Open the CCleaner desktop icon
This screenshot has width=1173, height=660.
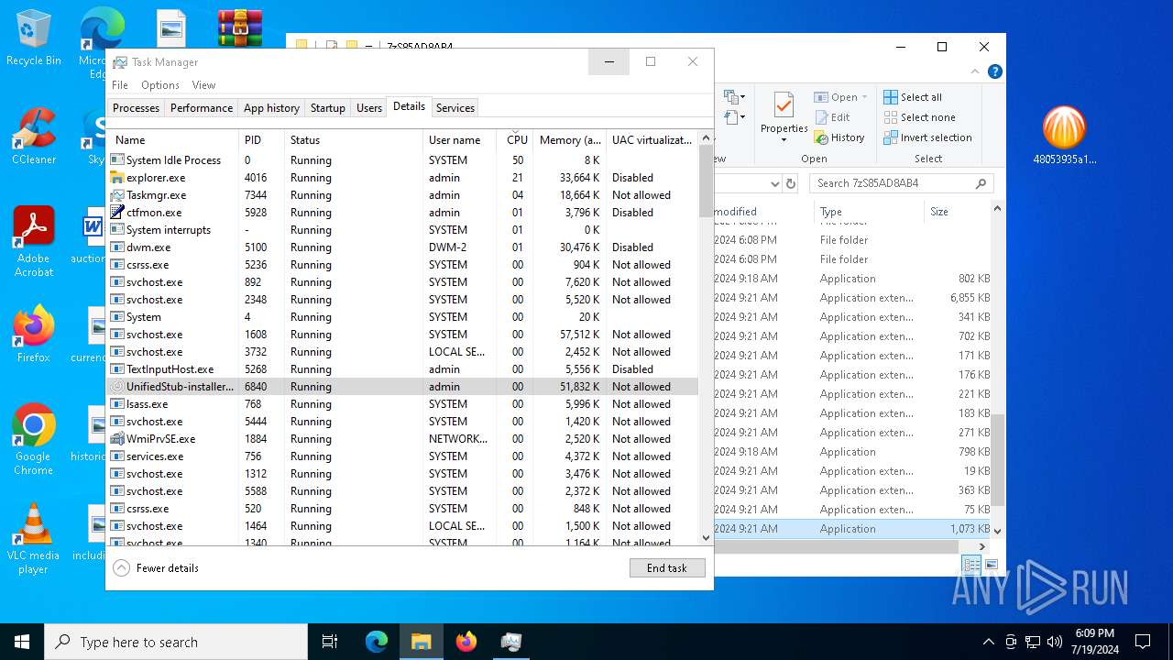click(33, 137)
